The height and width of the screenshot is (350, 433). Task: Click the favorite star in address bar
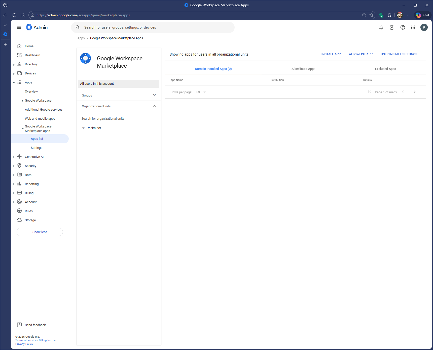click(371, 15)
